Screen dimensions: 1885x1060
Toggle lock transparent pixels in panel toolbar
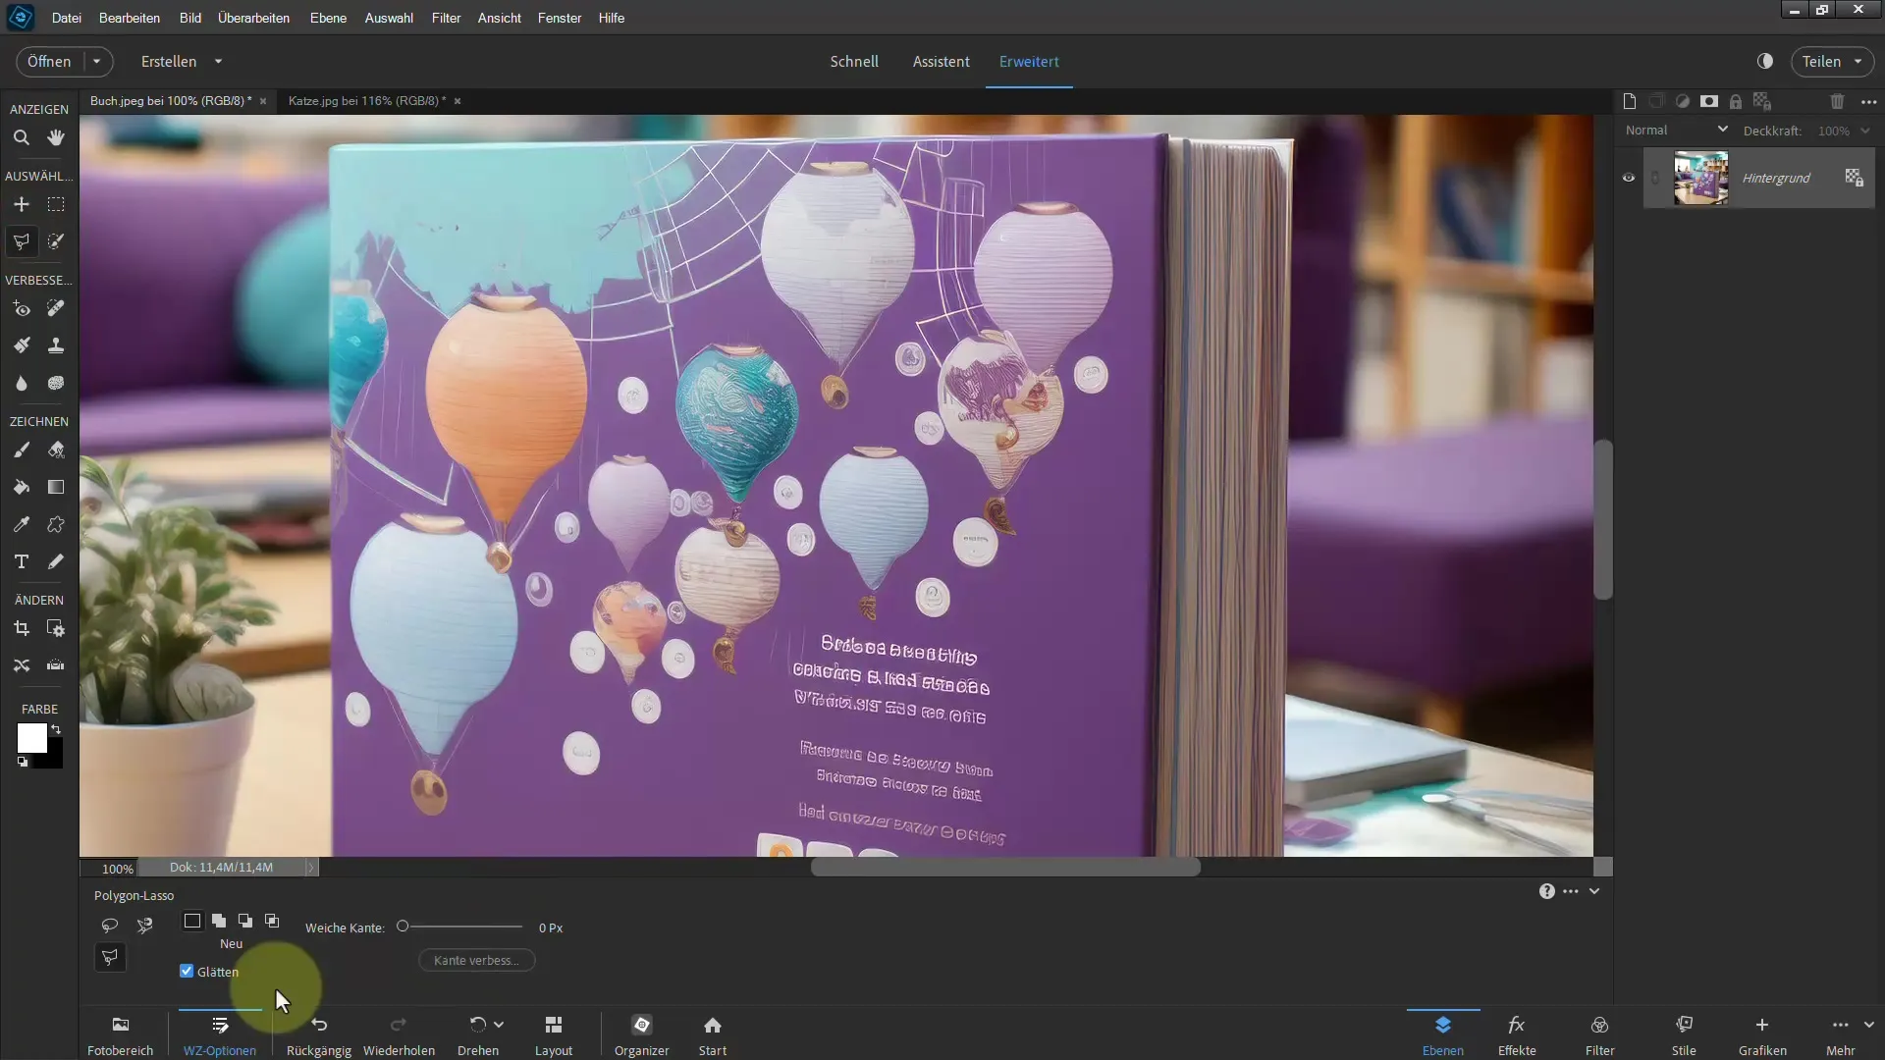click(1762, 101)
